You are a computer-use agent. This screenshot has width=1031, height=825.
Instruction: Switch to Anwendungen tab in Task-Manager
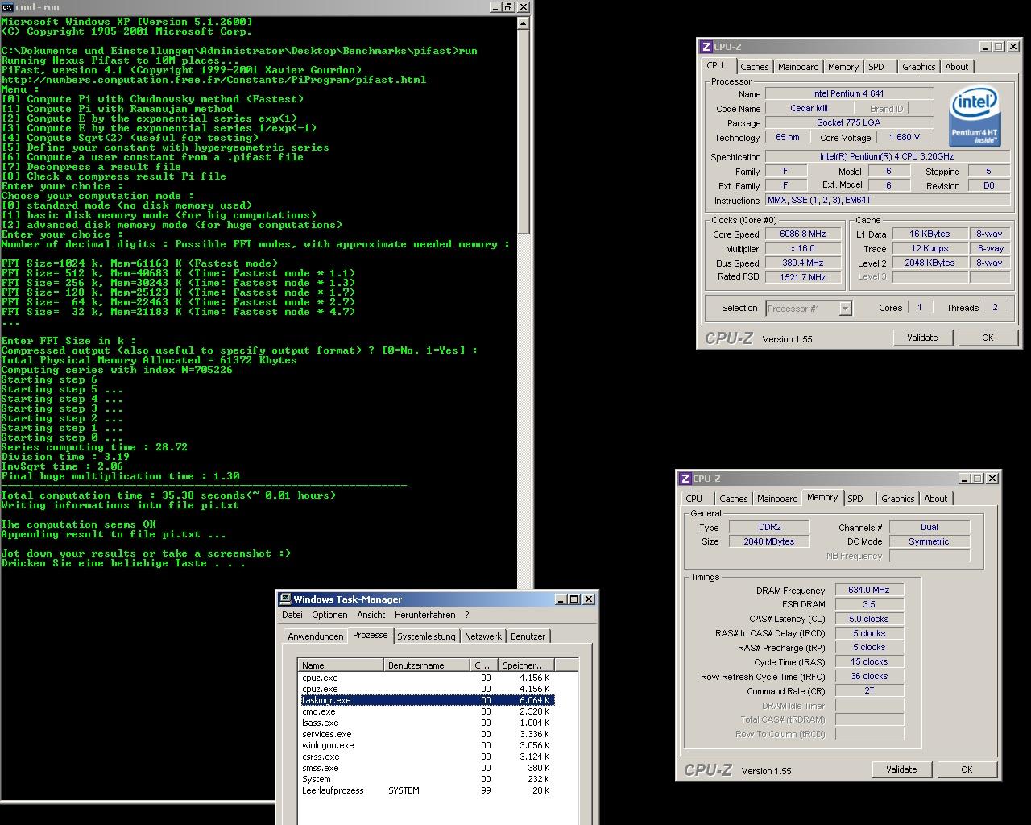click(x=316, y=636)
